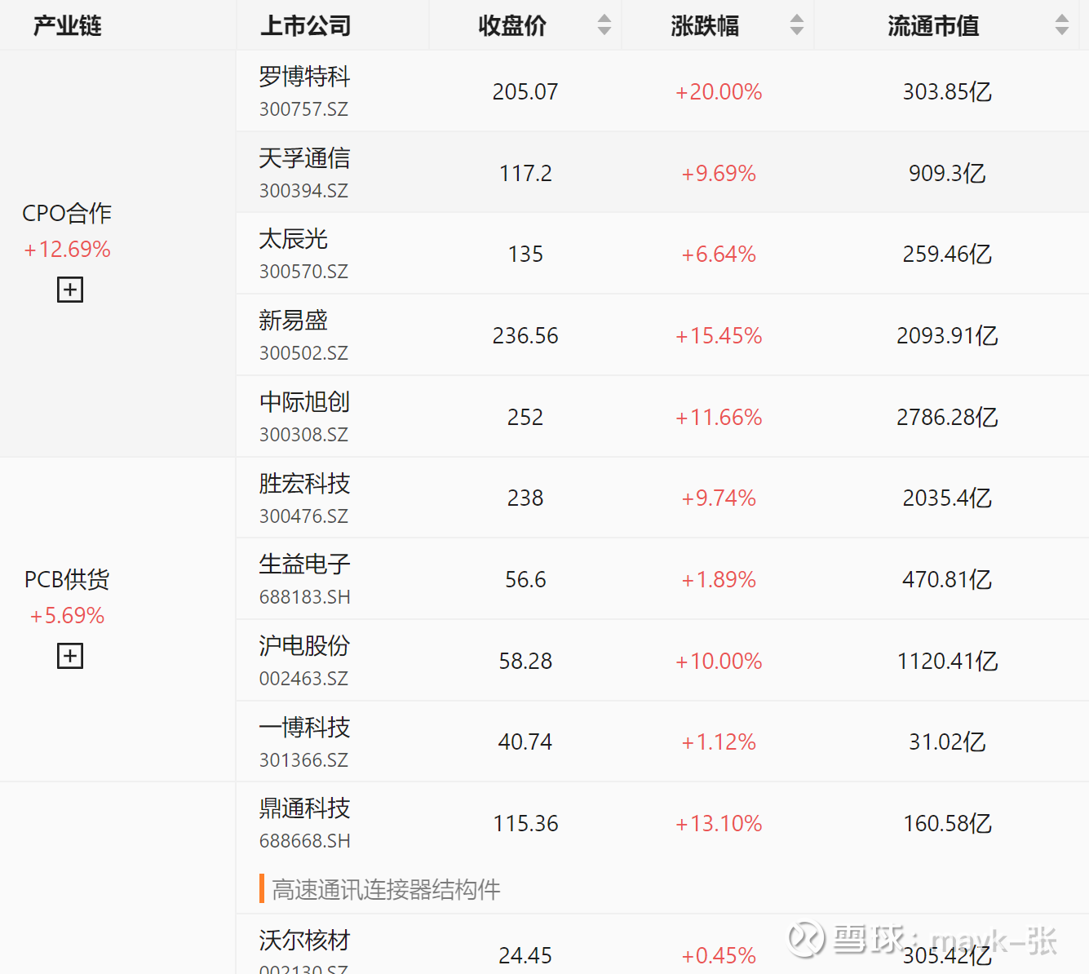Viewport: 1089px width, 974px height.
Task: Click stock code 002463.SZ
Action: click(303, 679)
